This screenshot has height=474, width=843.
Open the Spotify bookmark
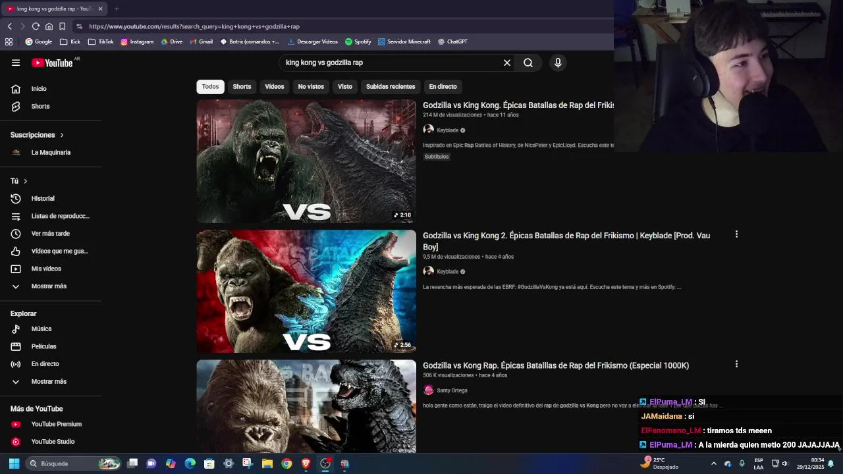358,41
